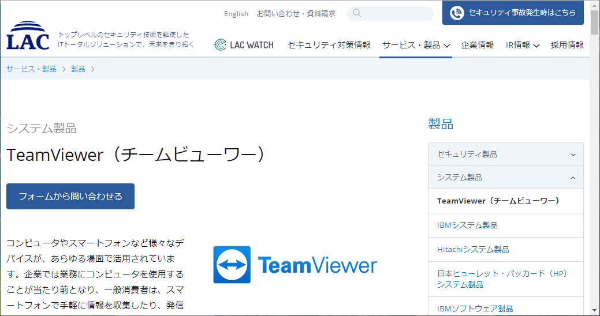This screenshot has height=316, width=600.
Task: Expand サービス・製品 navigation dropdown
Action: click(x=416, y=45)
